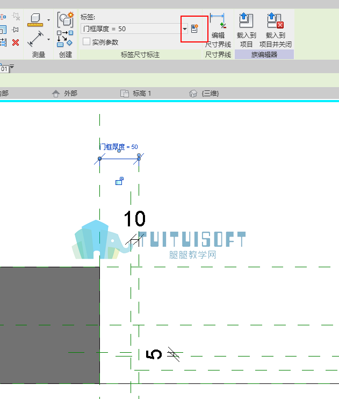Viewport: 339px width, 399px height.
Task: Click the 测量 panel title
Action: point(38,54)
